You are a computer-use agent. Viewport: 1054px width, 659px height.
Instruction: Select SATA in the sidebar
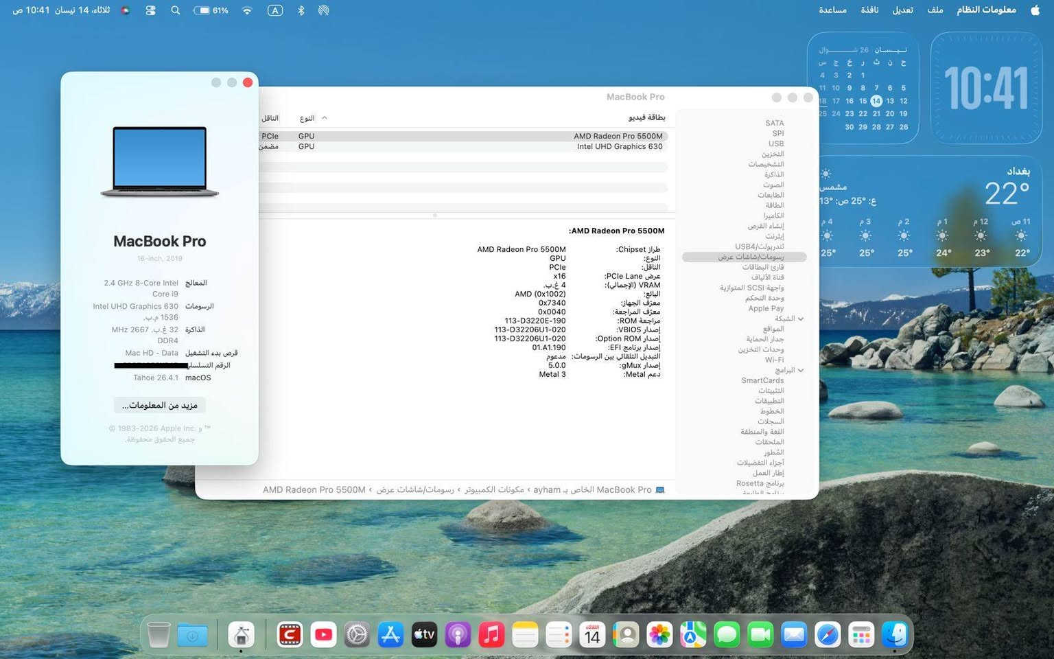(775, 123)
